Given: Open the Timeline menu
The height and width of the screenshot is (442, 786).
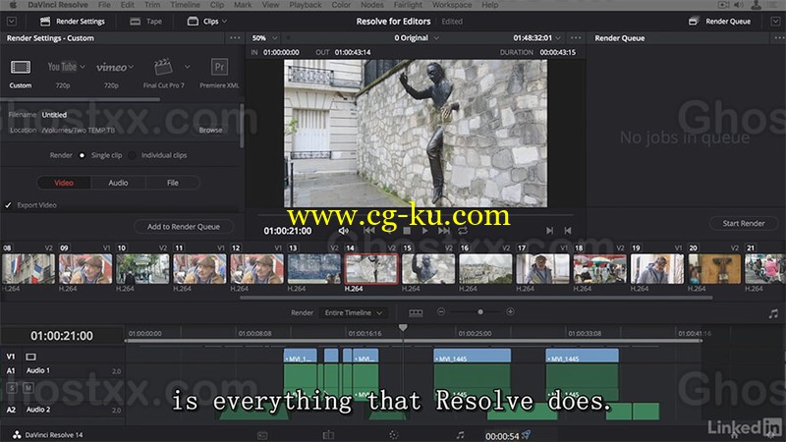Looking at the screenshot, I should coord(185,5).
